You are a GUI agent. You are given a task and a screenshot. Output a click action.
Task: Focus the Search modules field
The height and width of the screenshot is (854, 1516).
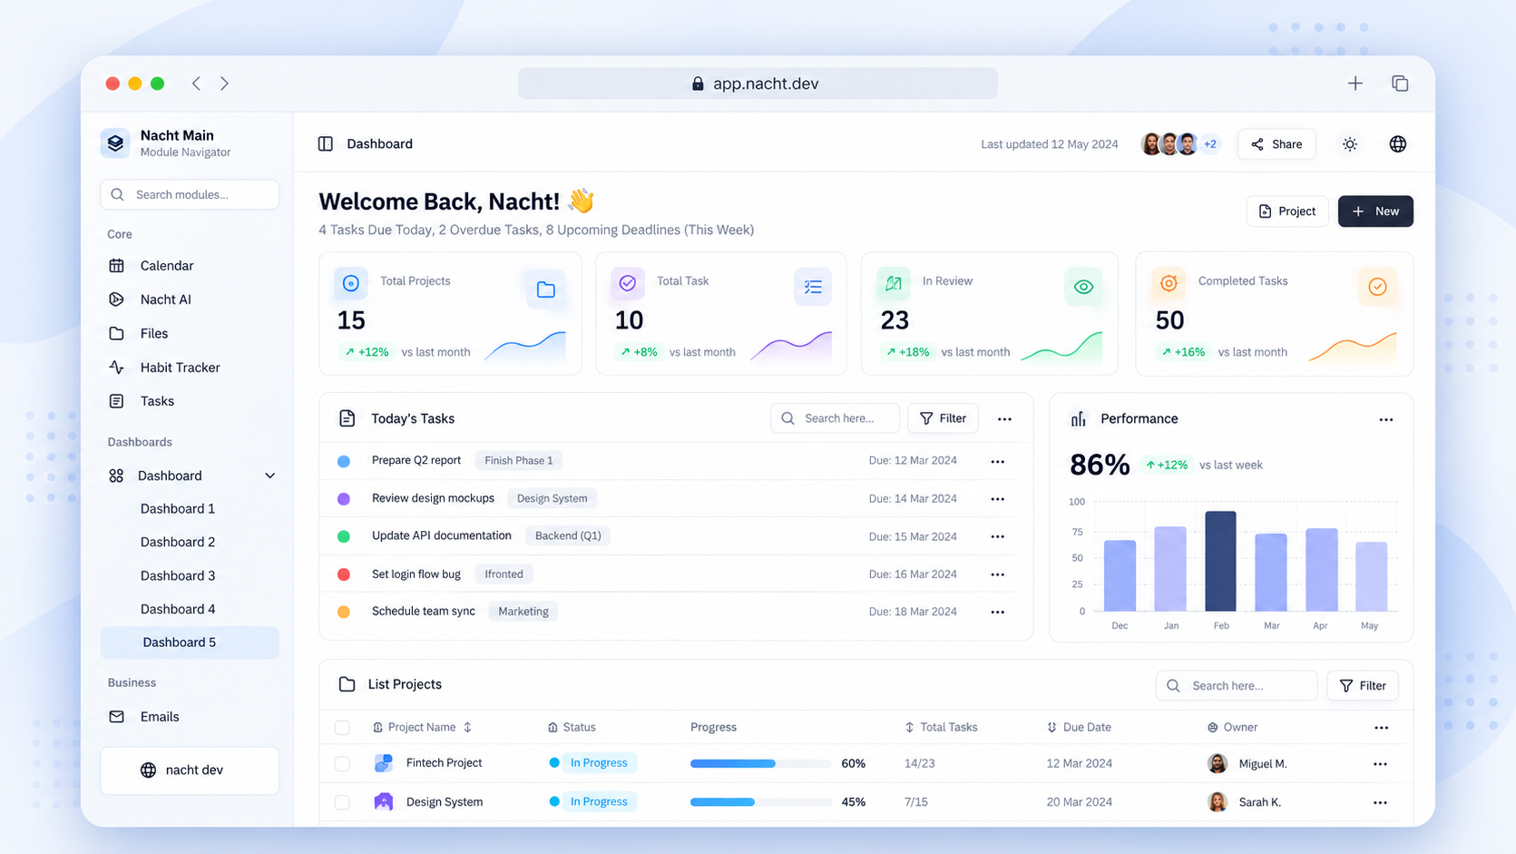coord(190,194)
